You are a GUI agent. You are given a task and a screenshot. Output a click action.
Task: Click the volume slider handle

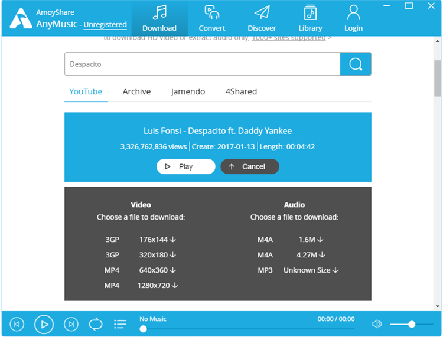click(x=412, y=324)
